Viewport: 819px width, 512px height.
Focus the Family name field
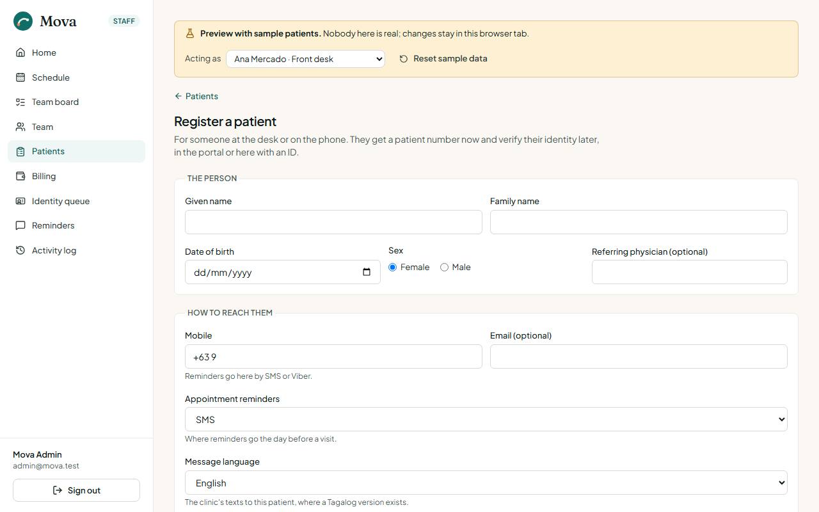[639, 222]
